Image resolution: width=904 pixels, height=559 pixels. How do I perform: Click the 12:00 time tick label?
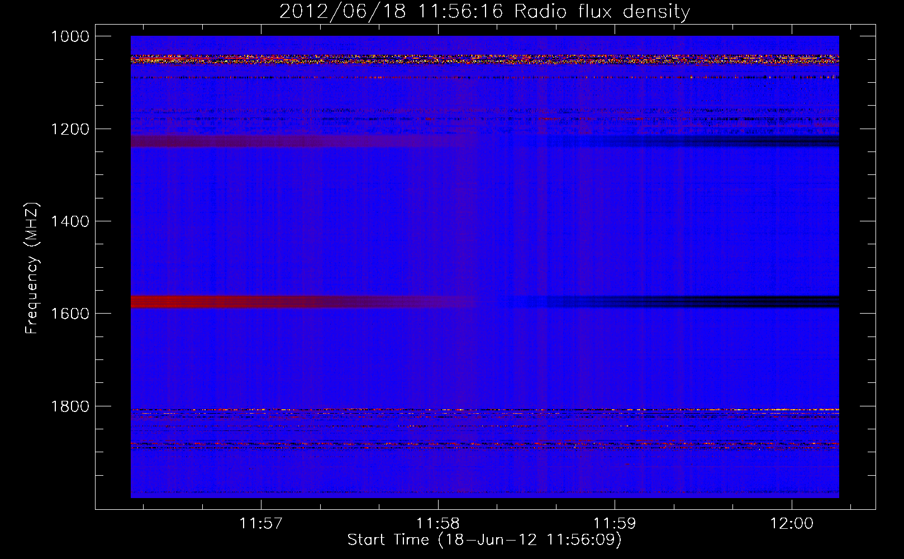pos(792,524)
